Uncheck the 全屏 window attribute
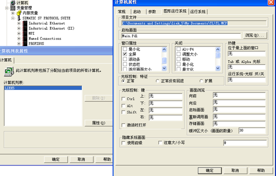The image size is (276, 176). (x=125, y=54)
